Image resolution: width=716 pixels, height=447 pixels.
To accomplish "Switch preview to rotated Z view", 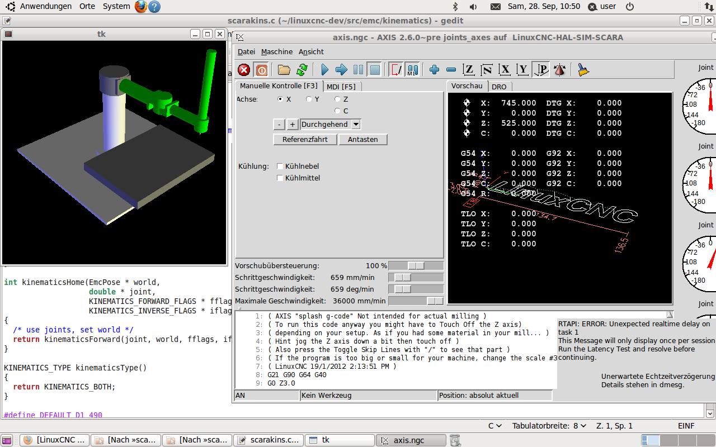I will pos(487,70).
